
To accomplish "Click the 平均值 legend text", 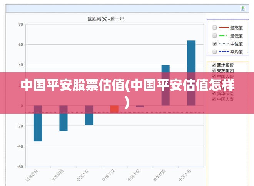I will coord(237,52).
